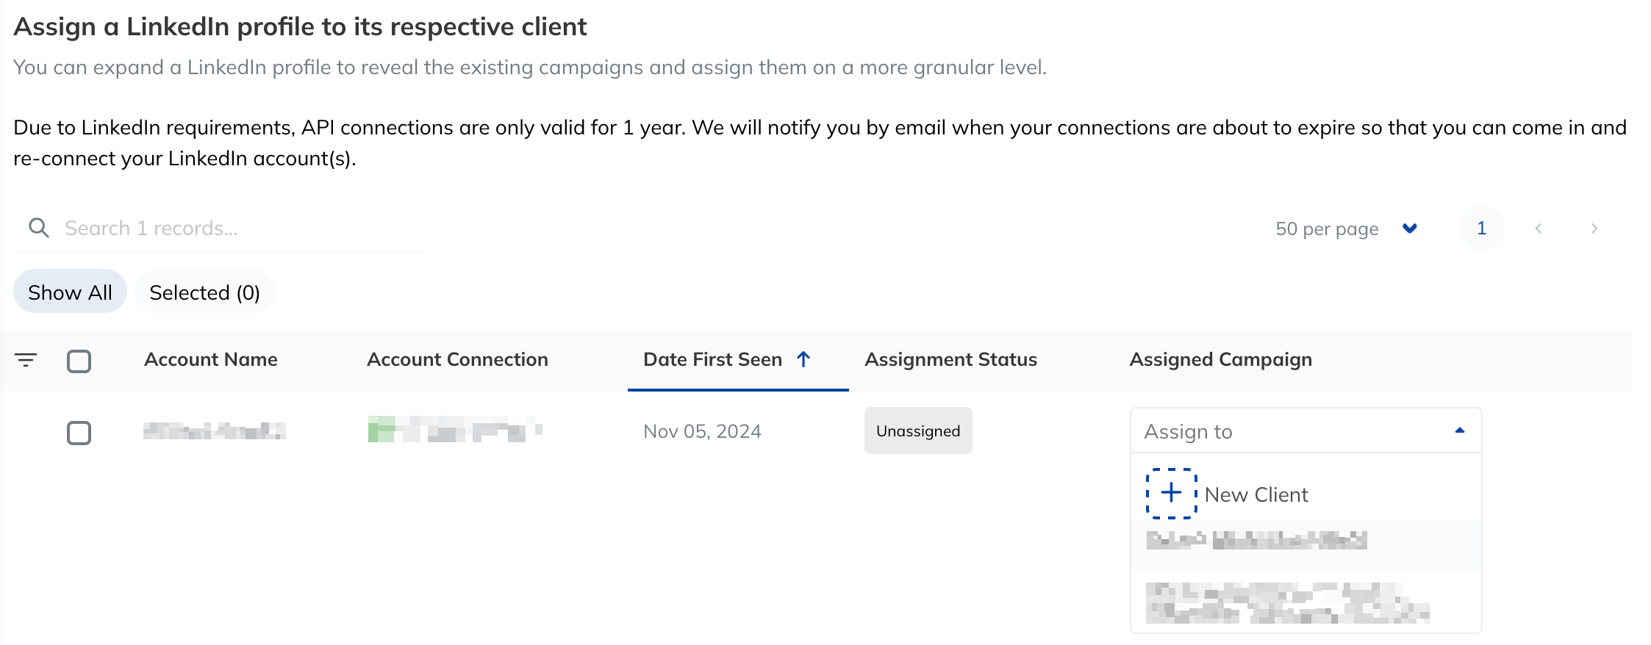Viewport: 1651px width, 645px height.
Task: Click page number 1 button
Action: click(1481, 228)
